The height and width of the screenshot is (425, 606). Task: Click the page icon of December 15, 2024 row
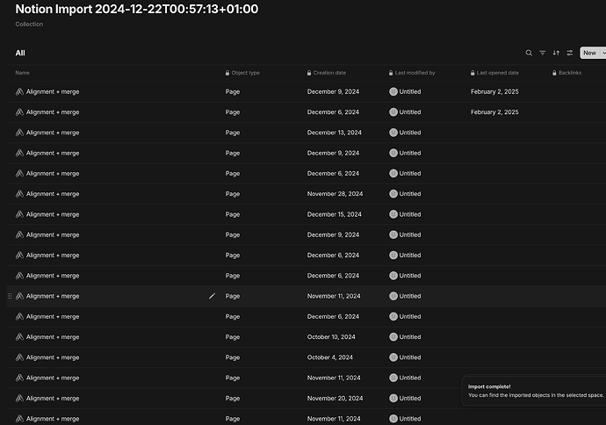pos(19,214)
